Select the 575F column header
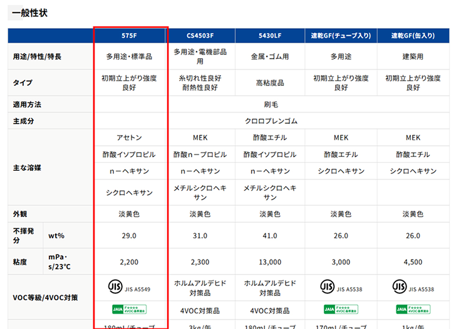476x329 pixels. [x=130, y=35]
